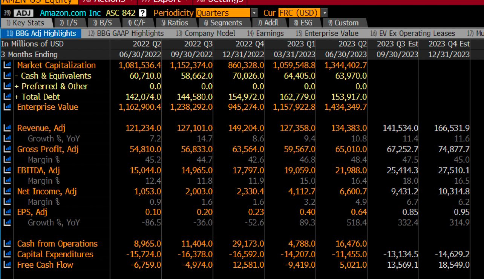Switch to the Segments tab
The image size is (484, 279).
tap(223, 23)
